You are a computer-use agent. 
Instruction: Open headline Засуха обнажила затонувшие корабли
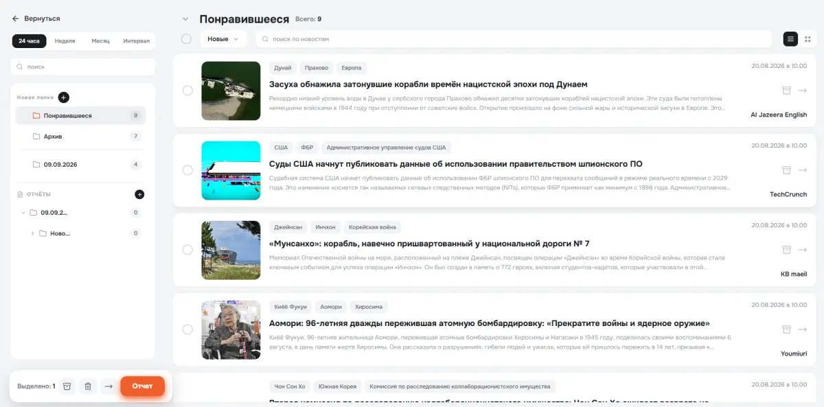(428, 84)
